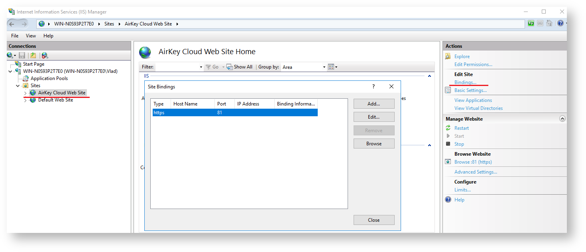Click the Stop website action
The width and height of the screenshot is (586, 252).
point(459,144)
